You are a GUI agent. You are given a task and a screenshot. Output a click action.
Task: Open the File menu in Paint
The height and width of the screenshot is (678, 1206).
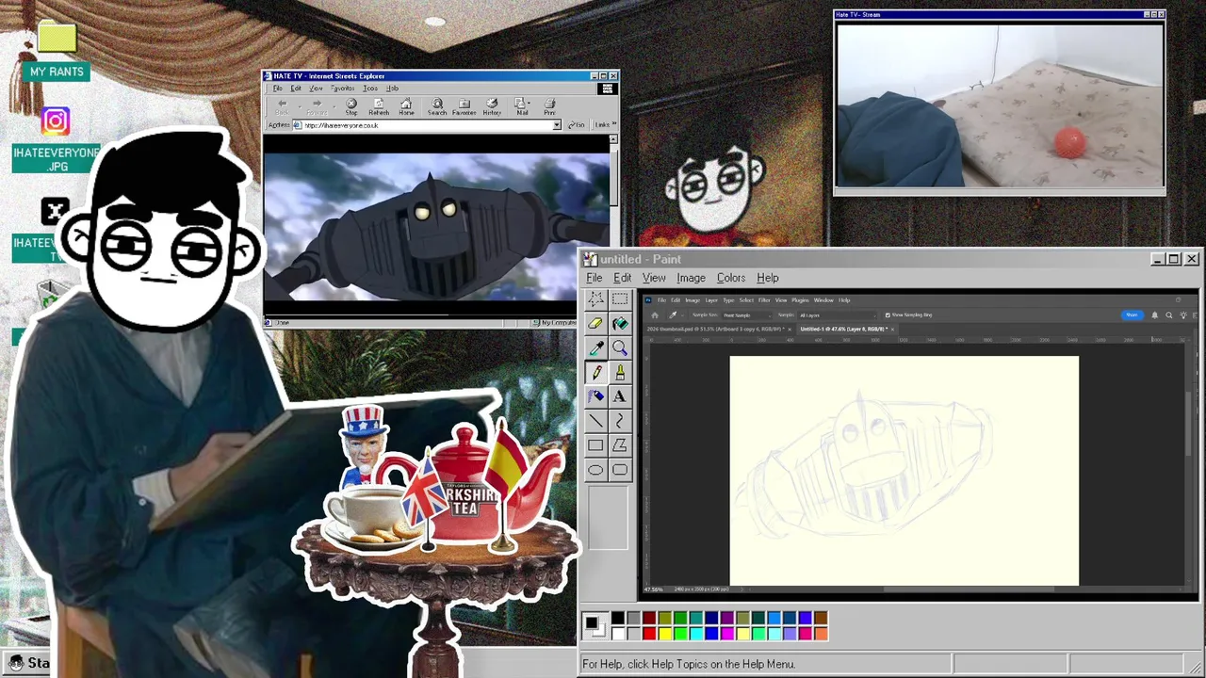[x=595, y=278]
